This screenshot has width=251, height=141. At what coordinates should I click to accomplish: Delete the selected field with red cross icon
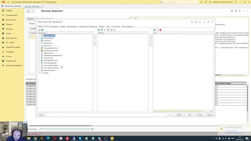click(160, 30)
